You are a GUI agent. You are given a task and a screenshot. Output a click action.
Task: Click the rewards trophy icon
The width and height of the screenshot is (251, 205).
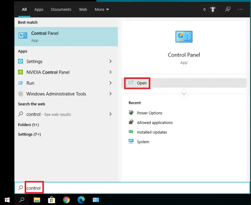(x=212, y=9)
